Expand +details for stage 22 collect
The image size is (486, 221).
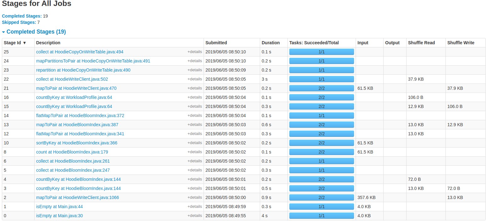195,79
